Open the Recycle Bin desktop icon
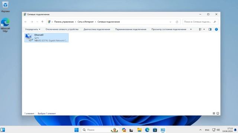 (x=5, y=7)
